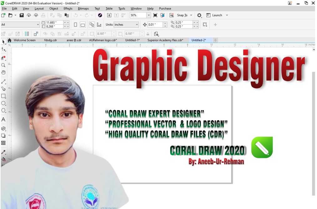Open the zoom level dropdown
The width and height of the screenshot is (317, 209).
(149, 15)
